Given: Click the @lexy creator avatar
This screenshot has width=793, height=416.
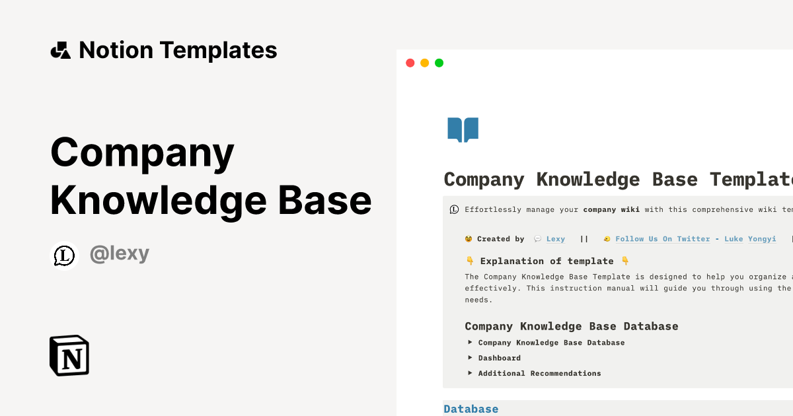Looking at the screenshot, I should 63,256.
